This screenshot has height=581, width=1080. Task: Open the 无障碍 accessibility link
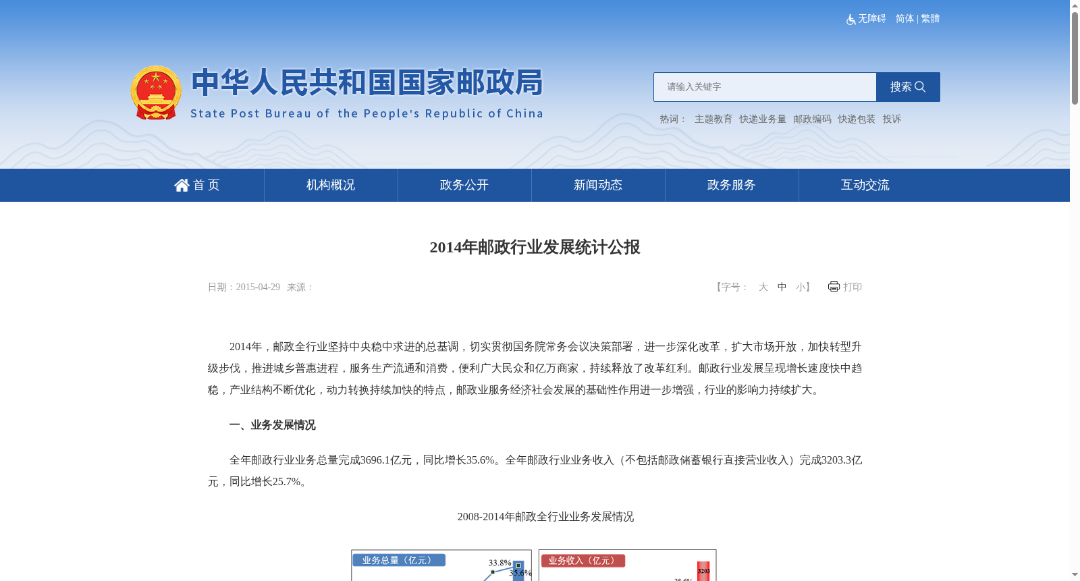(x=871, y=19)
